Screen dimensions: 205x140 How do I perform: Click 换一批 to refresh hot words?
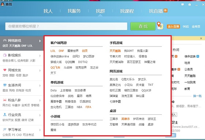pos(197,96)
